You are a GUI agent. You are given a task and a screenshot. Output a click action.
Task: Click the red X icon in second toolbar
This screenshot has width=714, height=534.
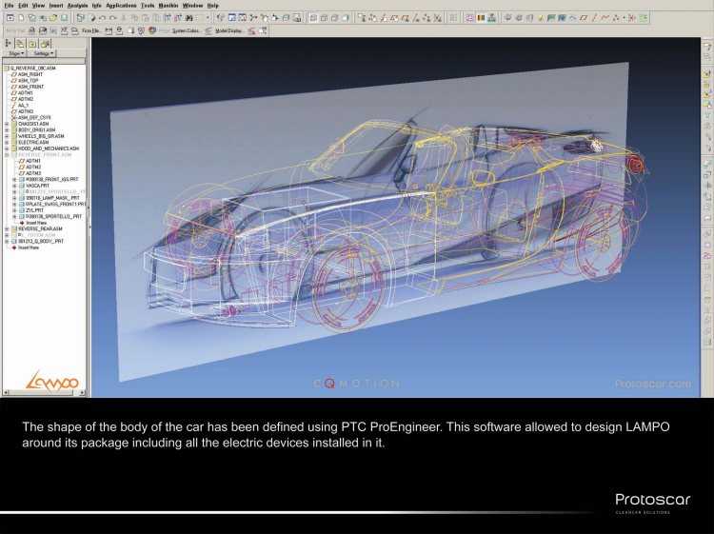(252, 30)
